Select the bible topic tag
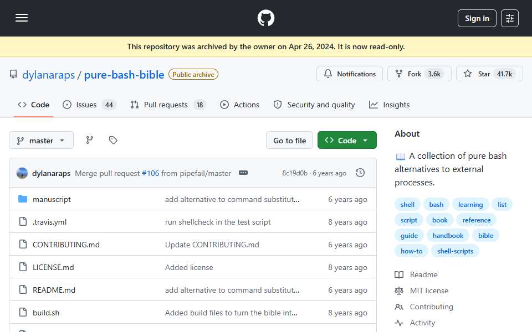This screenshot has width=532, height=332. pyautogui.click(x=485, y=236)
